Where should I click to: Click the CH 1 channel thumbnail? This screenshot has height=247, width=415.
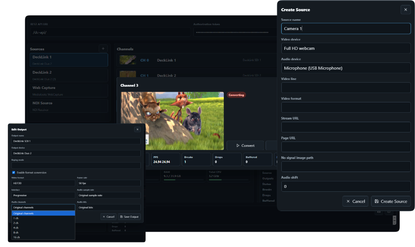click(128, 74)
